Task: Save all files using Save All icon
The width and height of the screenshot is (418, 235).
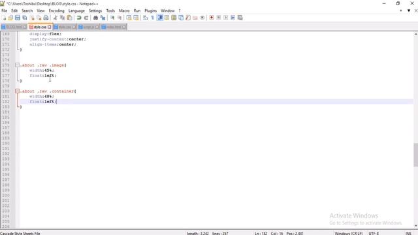Action: click(25, 18)
